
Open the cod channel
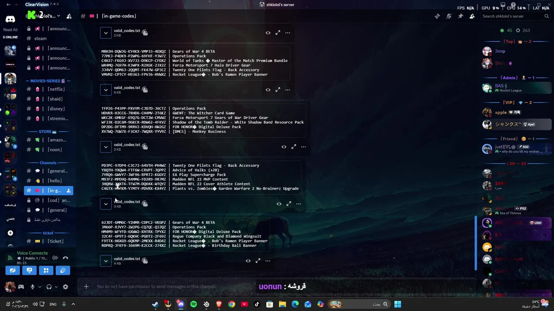click(x=48, y=200)
